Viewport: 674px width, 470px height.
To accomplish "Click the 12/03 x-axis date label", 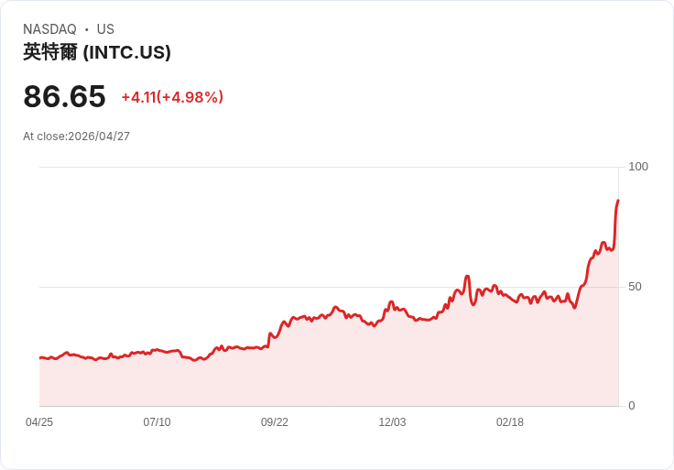I will [392, 422].
